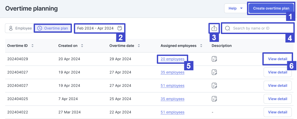
Task: Open the 20 employees link
Action: coord(173,59)
